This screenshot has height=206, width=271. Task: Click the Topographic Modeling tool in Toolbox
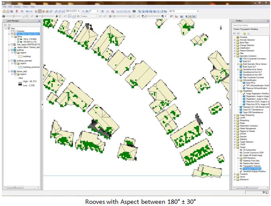tap(253, 169)
